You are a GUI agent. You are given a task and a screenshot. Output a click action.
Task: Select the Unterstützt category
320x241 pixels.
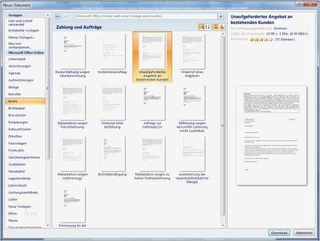pos(17,59)
